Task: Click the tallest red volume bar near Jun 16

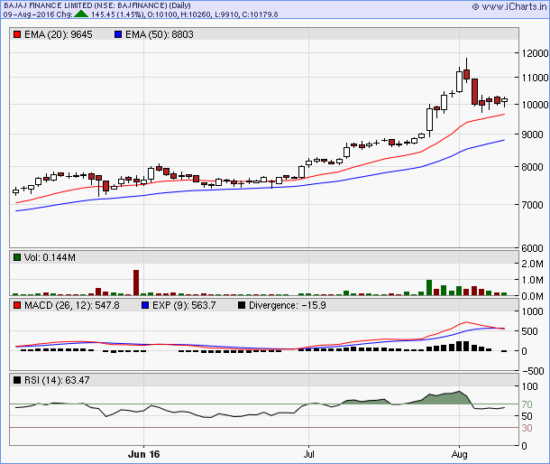Action: [x=136, y=283]
